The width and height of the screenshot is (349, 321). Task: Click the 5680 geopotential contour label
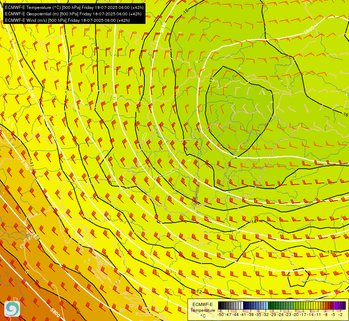click(x=164, y=28)
